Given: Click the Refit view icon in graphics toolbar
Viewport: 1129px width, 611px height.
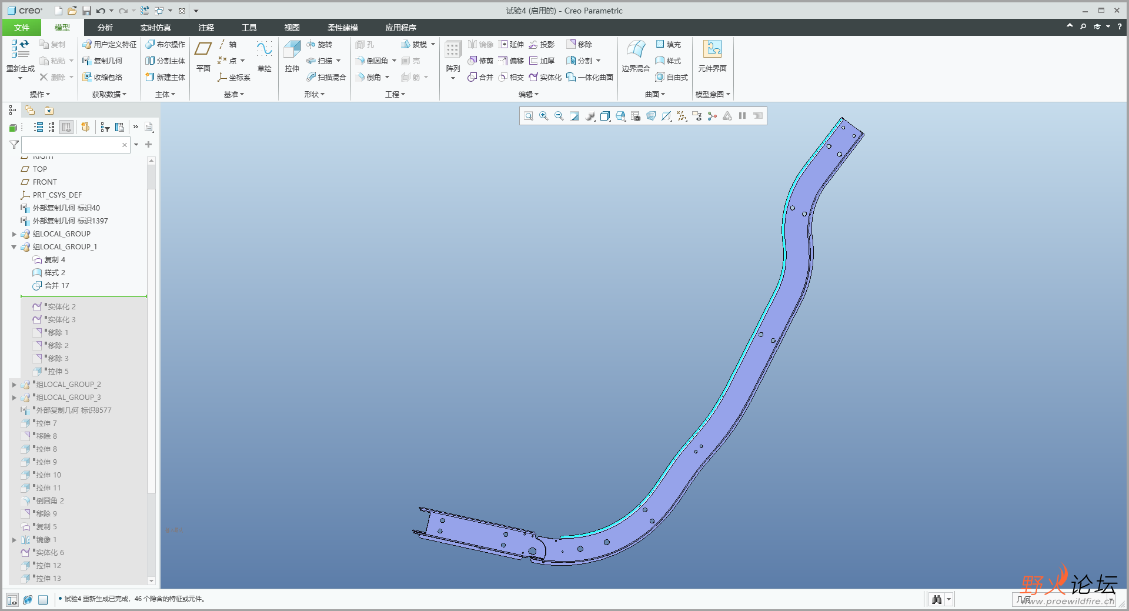Looking at the screenshot, I should point(529,116).
